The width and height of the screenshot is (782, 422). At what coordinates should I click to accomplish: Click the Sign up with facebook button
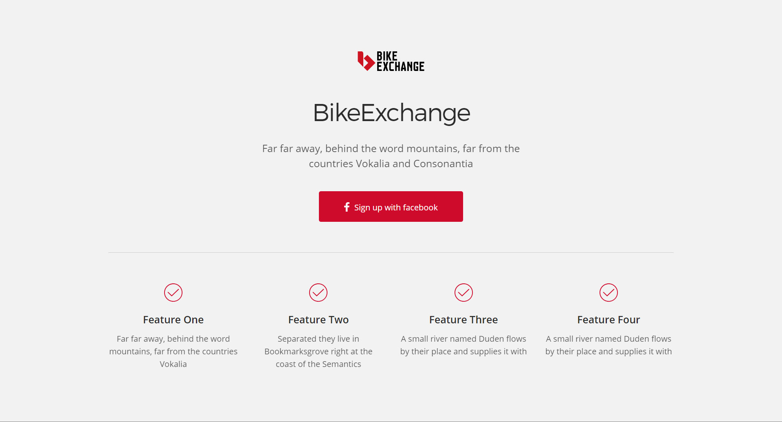click(391, 206)
